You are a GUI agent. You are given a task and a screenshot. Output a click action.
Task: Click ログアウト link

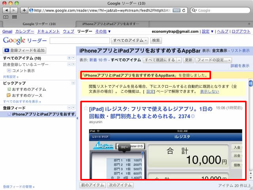[x=241, y=32]
